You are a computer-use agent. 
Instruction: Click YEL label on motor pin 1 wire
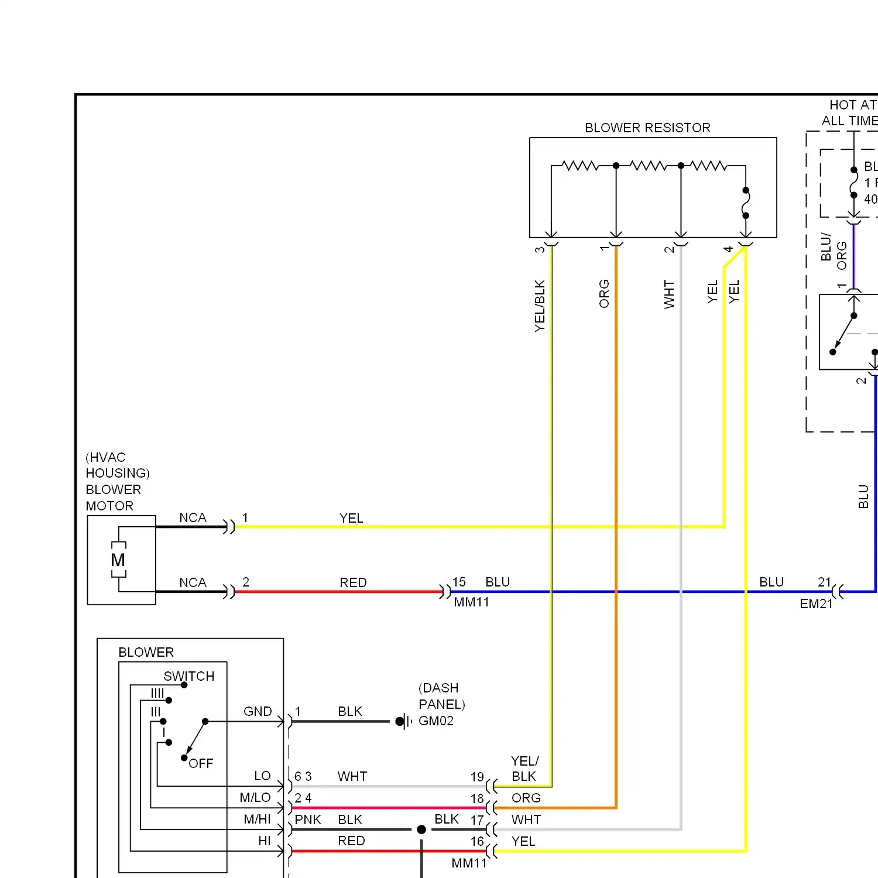pos(351,518)
